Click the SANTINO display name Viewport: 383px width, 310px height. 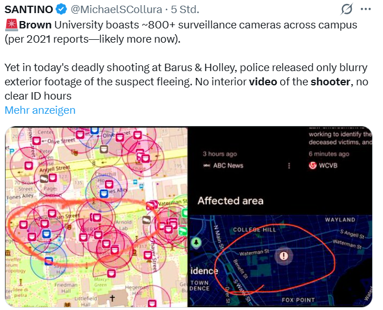(x=28, y=10)
